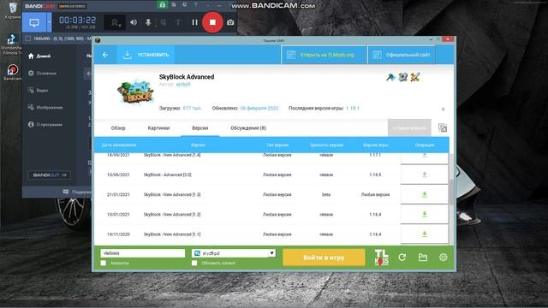Open the TL Mods icon
This screenshot has height=308, width=548.
tap(381, 258)
